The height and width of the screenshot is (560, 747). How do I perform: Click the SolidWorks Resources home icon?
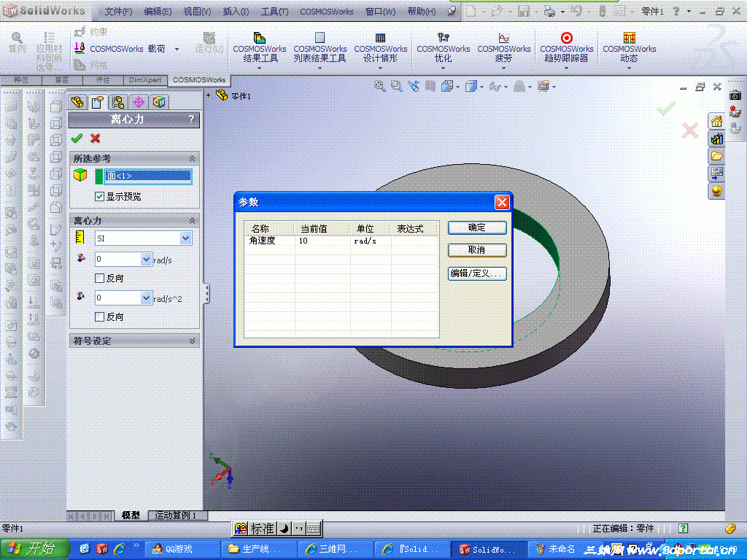click(x=716, y=122)
